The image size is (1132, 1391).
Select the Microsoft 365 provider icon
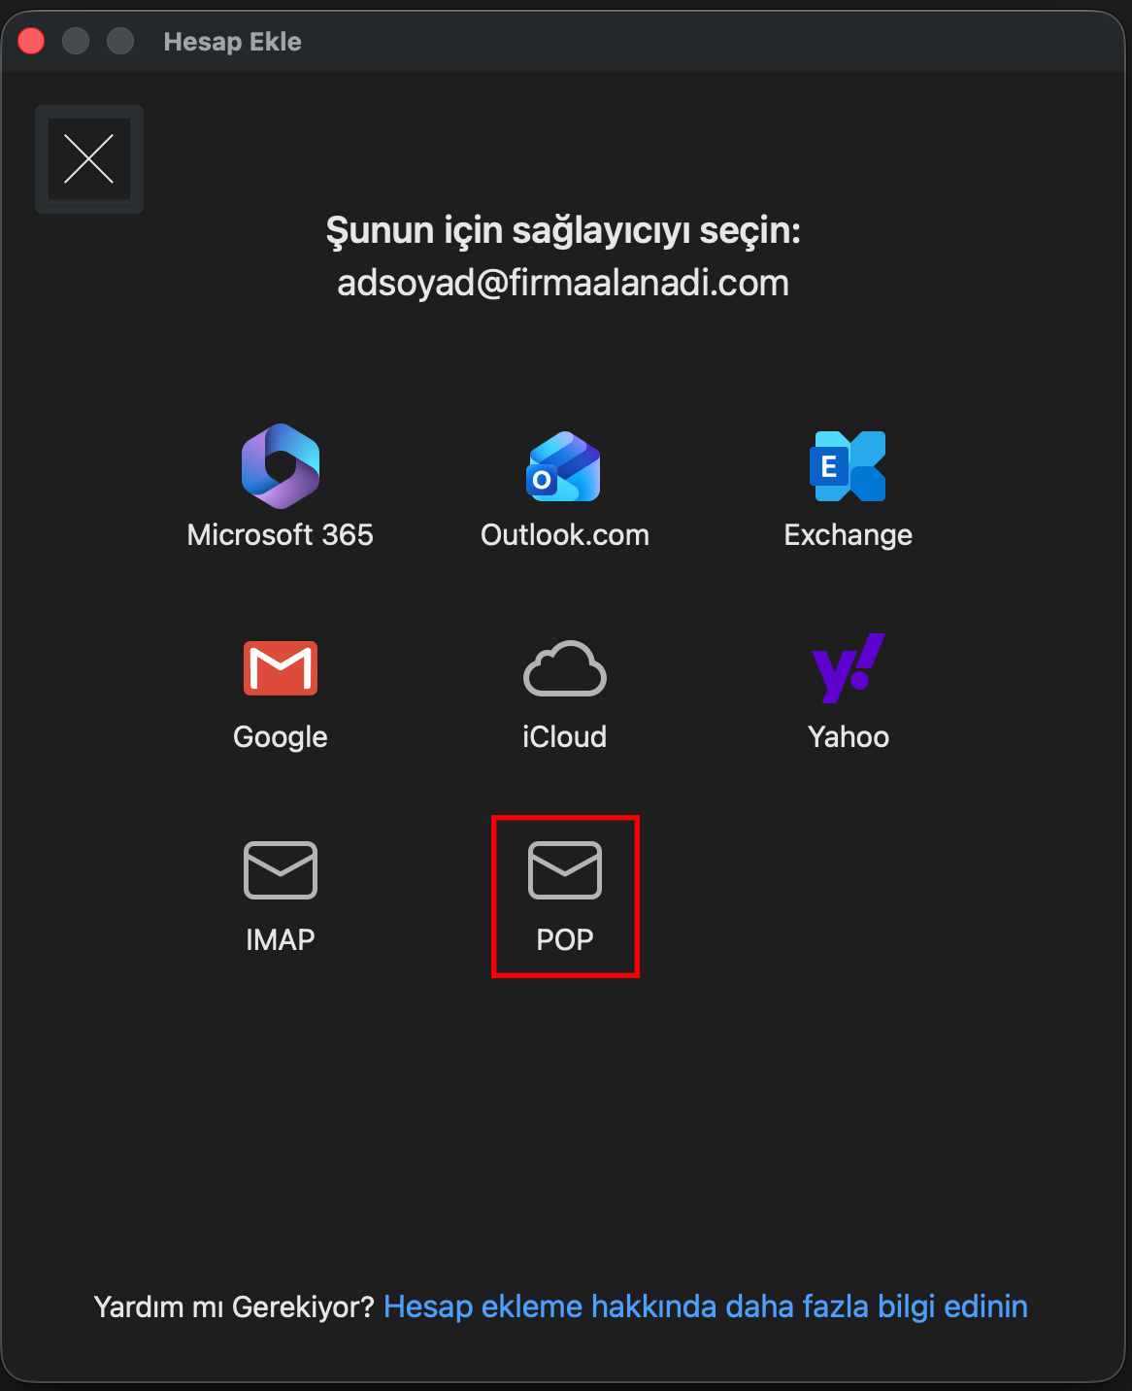coord(280,465)
